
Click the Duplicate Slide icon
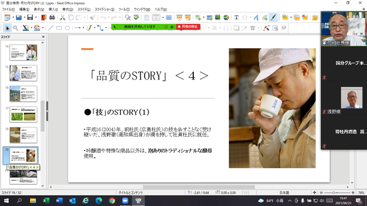pos(296,18)
